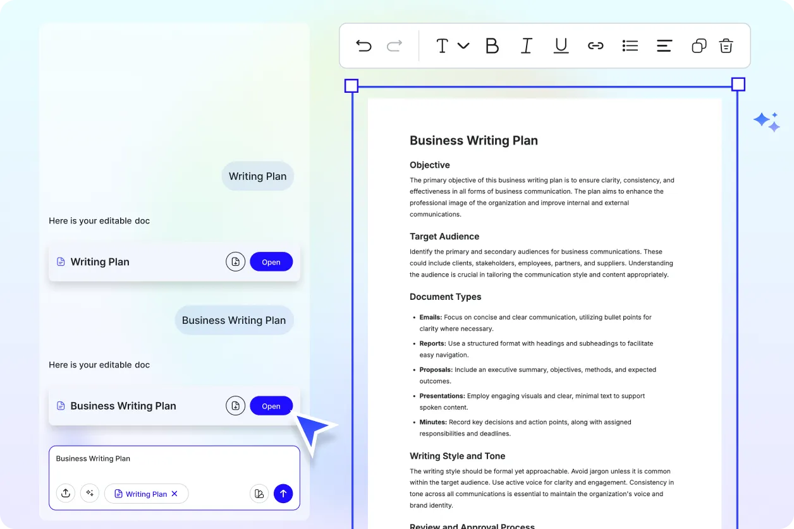Click the upload icon in the chat input
The width and height of the screenshot is (794, 529).
coord(66,493)
